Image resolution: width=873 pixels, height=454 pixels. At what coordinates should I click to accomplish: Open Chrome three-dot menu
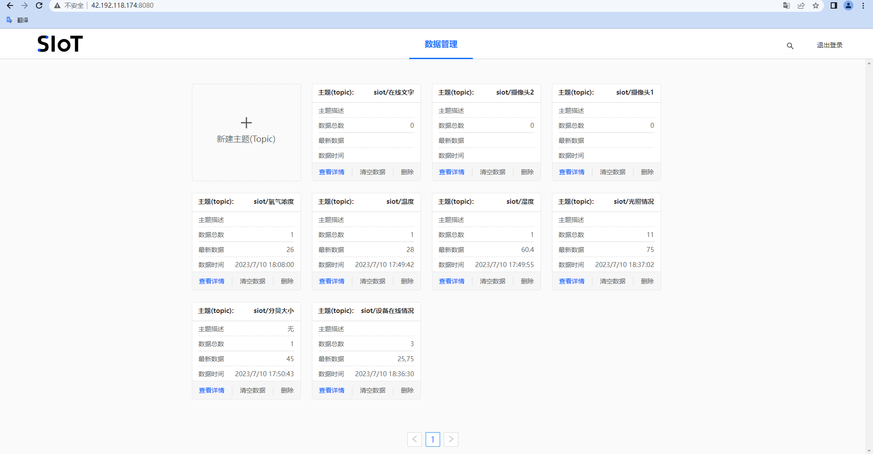pyautogui.click(x=863, y=5)
